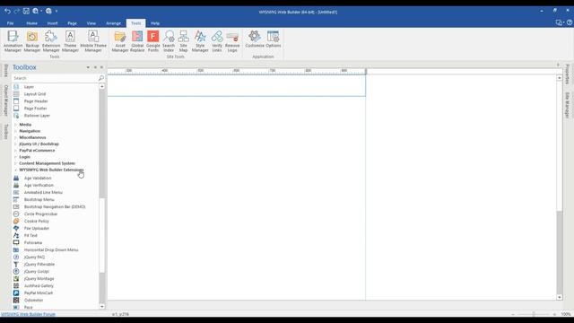The width and height of the screenshot is (574, 323).
Task: Open the Style Manager
Action: point(200,41)
